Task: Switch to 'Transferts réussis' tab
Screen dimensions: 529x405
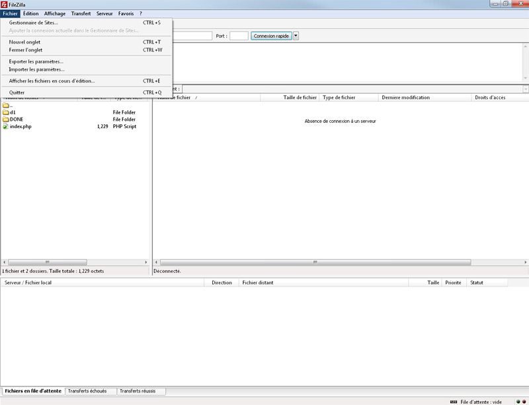Action: click(141, 391)
